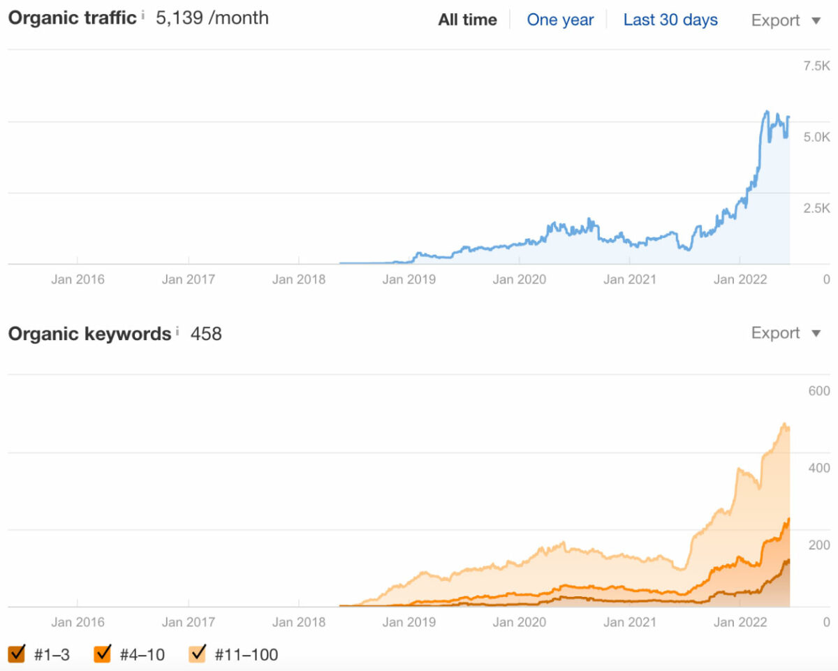This screenshot has height=671, width=838.
Task: Uncheck the #1–3 positions checkbox
Action: [x=16, y=654]
